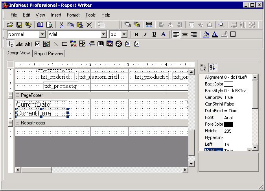Insert the calendar date field

[x=110, y=44]
